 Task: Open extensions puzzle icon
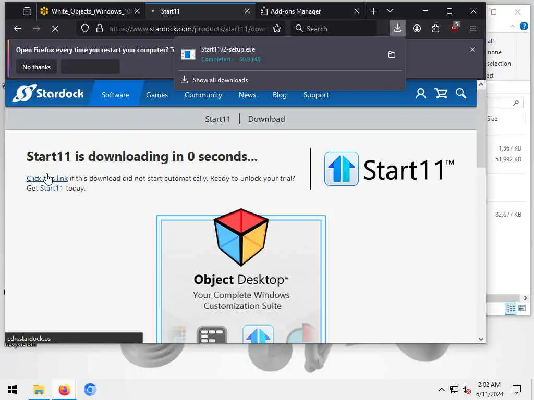coord(435,29)
